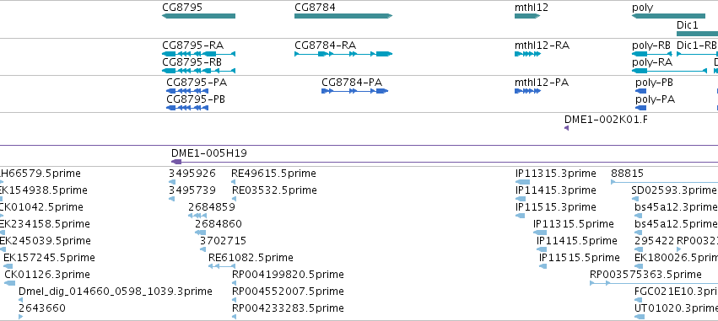The image size is (718, 321).
Task: Select the Dic1 gene bar
Action: tap(698, 34)
